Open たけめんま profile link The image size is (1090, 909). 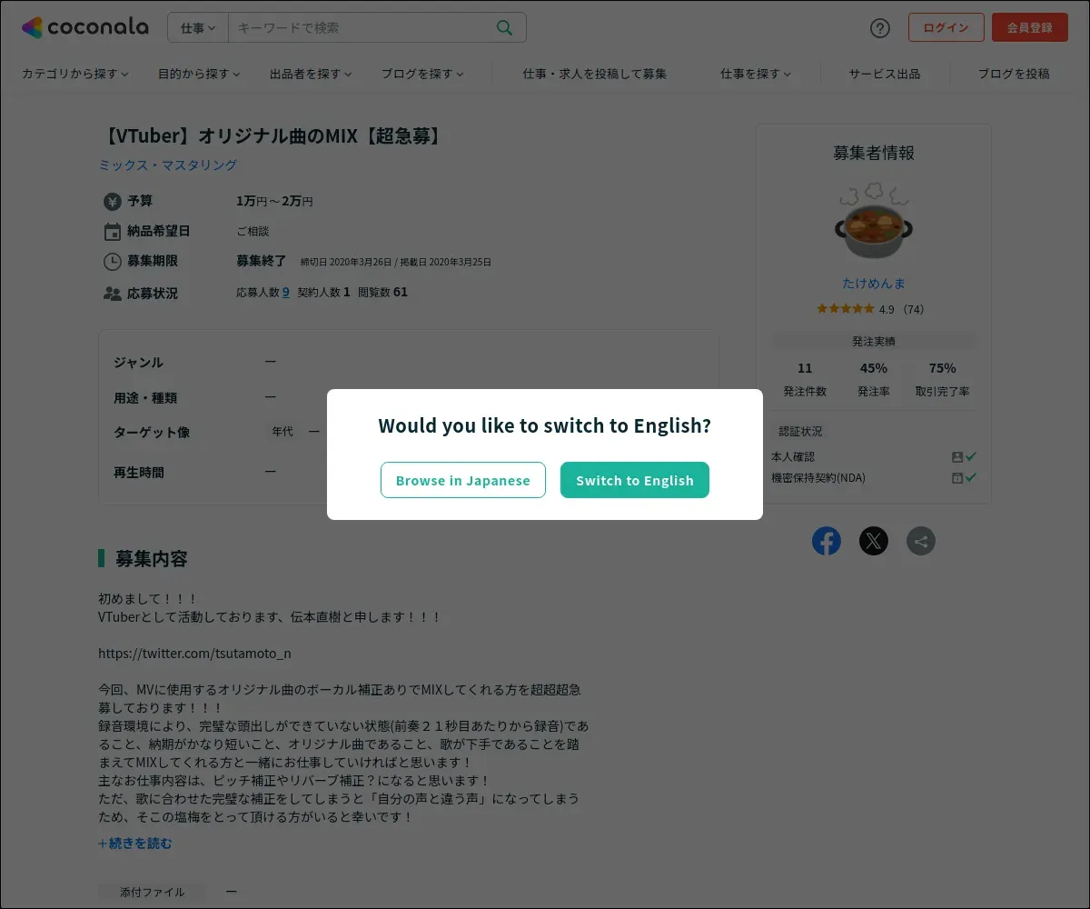874,284
